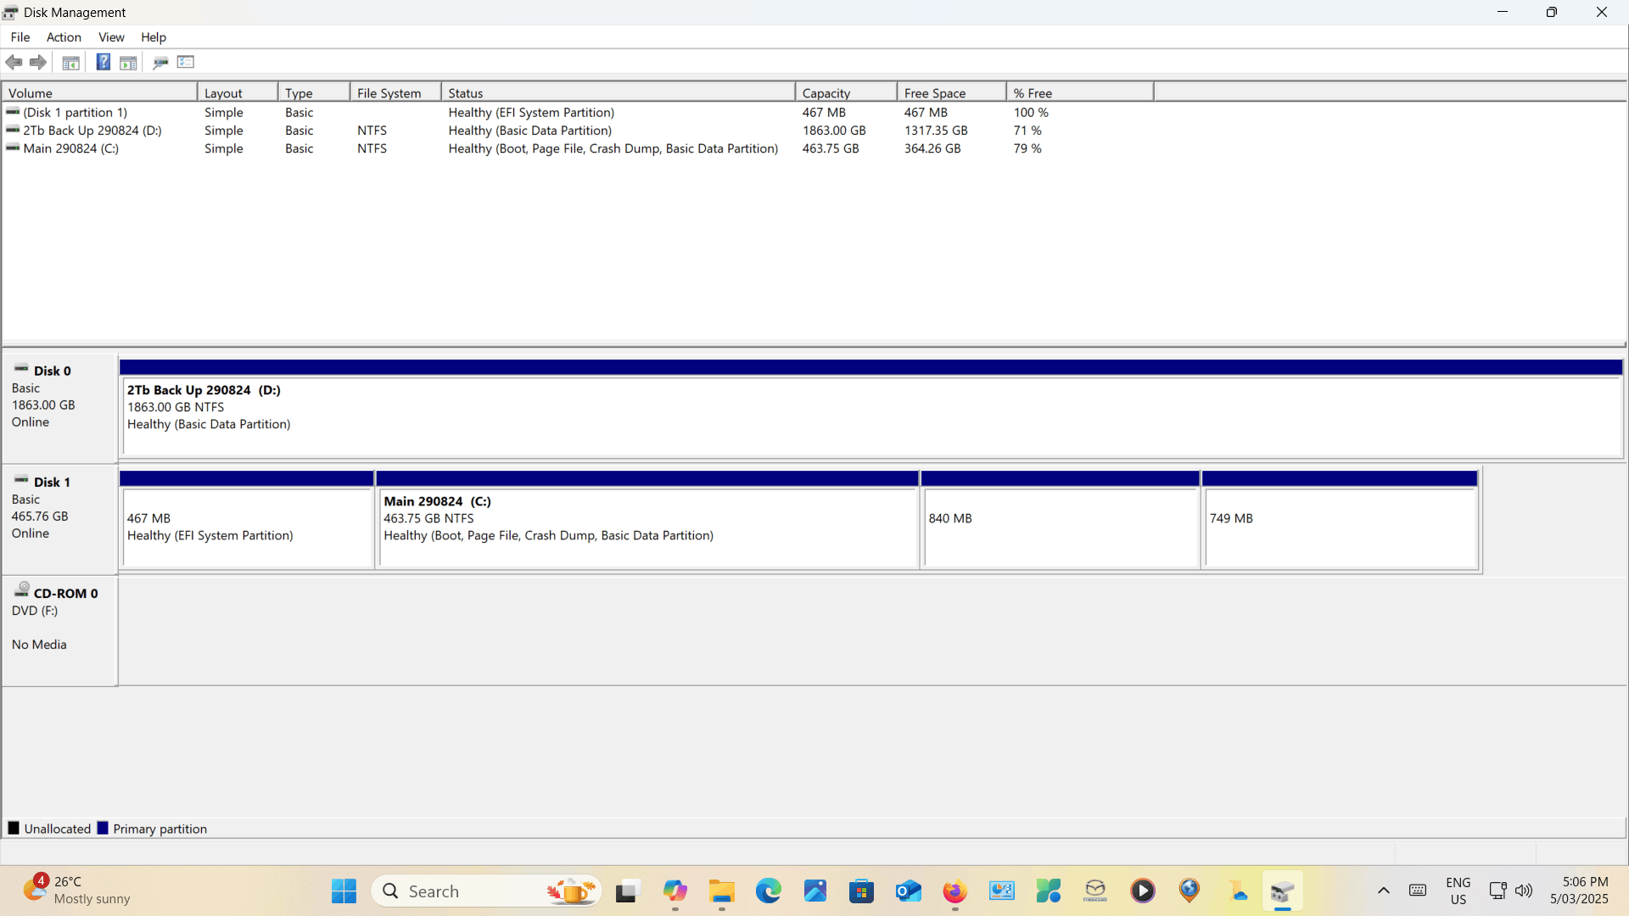Screen dimensions: 1629x916
Task: Select the 467 MB EFI System Partition block
Action: coord(246,526)
